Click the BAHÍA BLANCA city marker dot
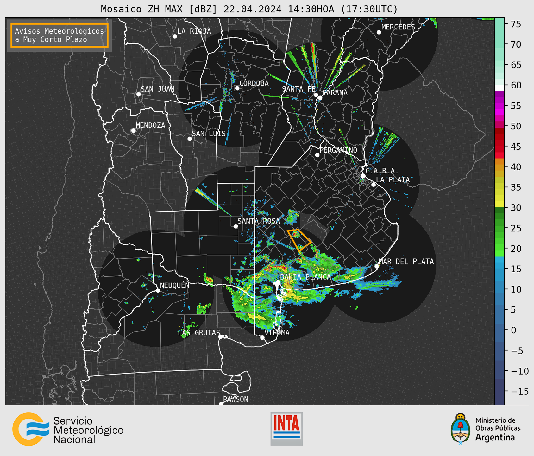Viewport: 534px width, 456px height. pyautogui.click(x=278, y=282)
